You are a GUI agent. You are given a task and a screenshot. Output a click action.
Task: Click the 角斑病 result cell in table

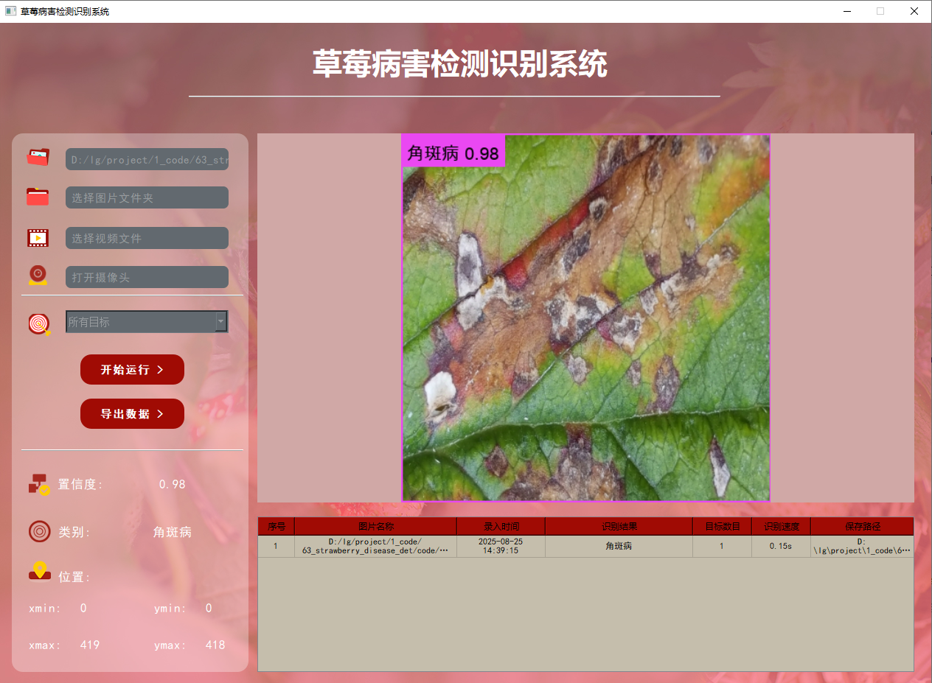click(619, 546)
